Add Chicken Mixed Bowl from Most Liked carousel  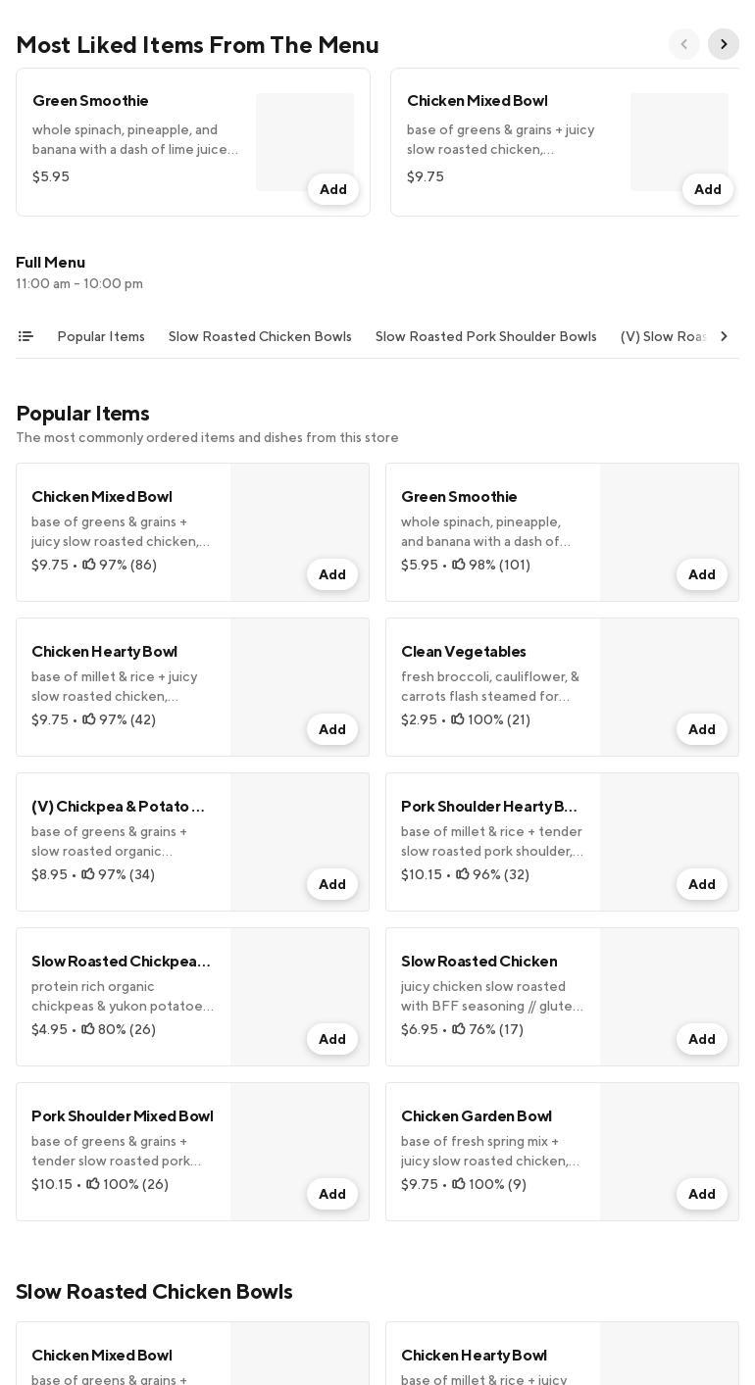tap(707, 189)
